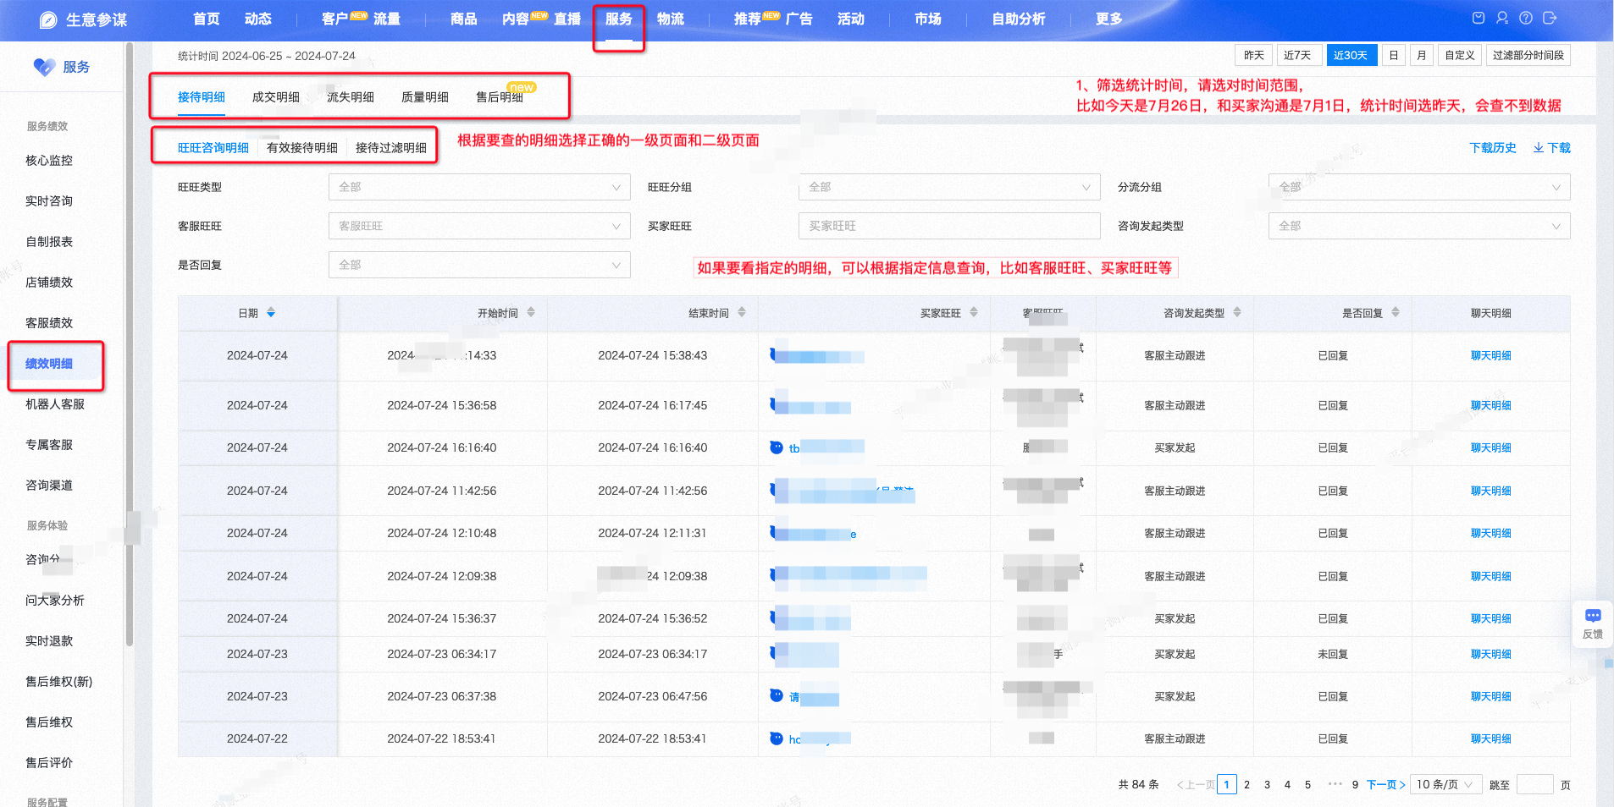Select the 昨天 time range button
This screenshot has width=1614, height=807.
pos(1254,55)
